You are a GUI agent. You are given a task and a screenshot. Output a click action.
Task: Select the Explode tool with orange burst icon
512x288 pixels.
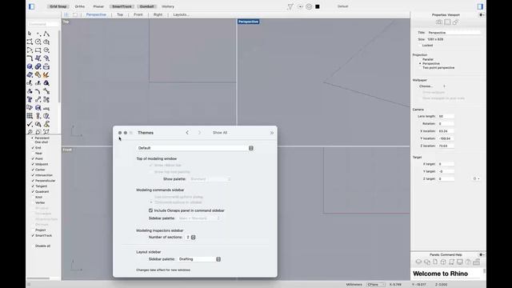46,74
